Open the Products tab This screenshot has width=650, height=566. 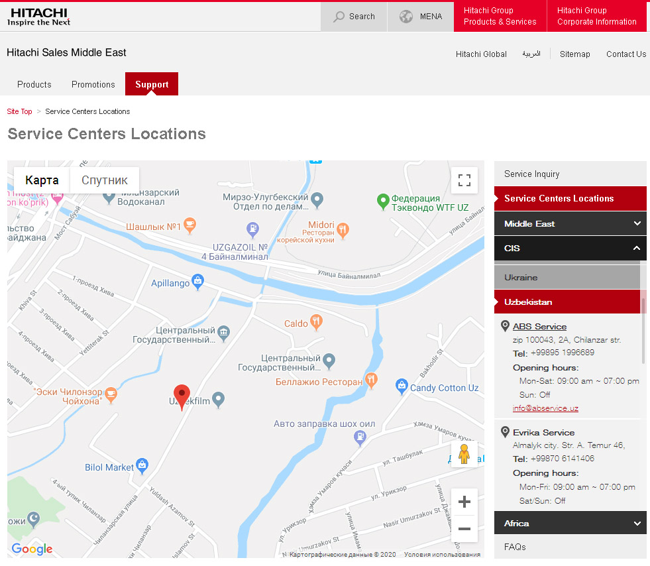[x=34, y=84]
